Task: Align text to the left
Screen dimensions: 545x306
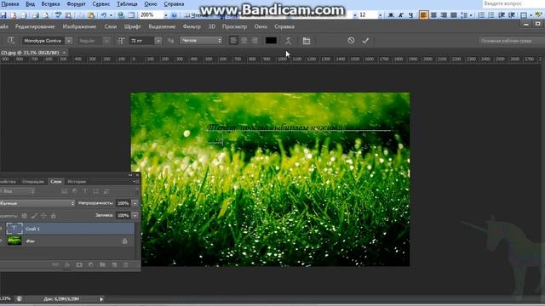Action: click(233, 41)
